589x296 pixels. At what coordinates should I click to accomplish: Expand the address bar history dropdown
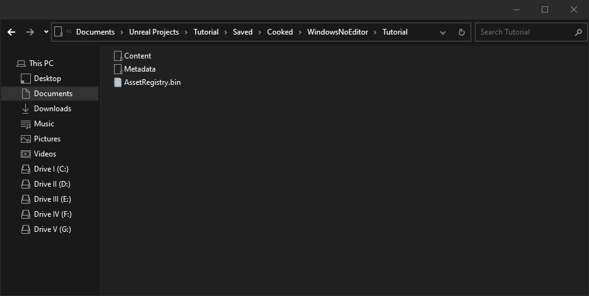pos(443,32)
